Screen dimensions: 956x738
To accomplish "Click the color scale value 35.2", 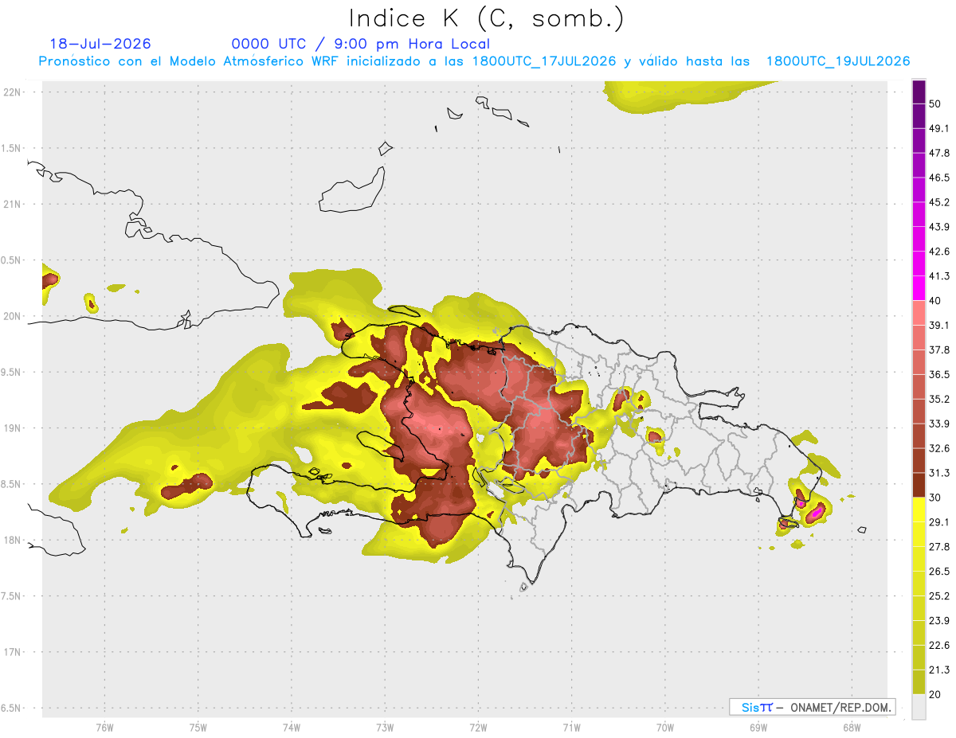I will tap(939, 400).
